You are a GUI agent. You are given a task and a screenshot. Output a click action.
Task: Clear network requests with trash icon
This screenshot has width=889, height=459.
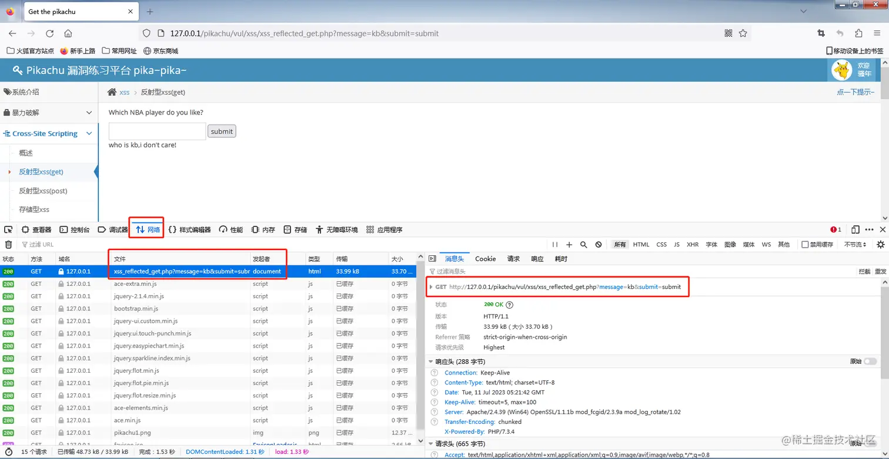pyautogui.click(x=8, y=245)
